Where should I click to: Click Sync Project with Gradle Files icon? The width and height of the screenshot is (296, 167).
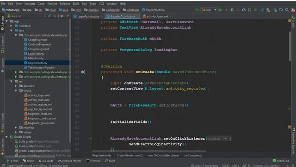(262, 10)
